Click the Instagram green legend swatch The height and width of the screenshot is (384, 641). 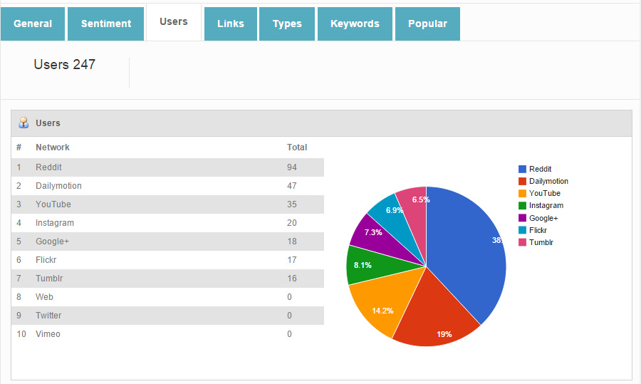pos(522,206)
